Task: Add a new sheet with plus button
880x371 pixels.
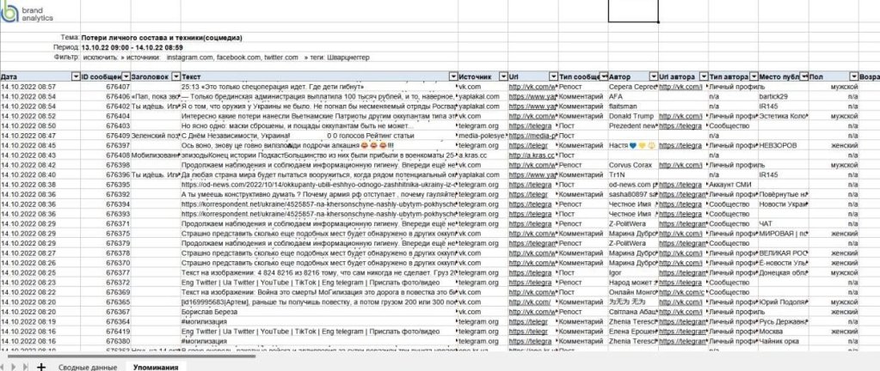Action: click(40, 365)
